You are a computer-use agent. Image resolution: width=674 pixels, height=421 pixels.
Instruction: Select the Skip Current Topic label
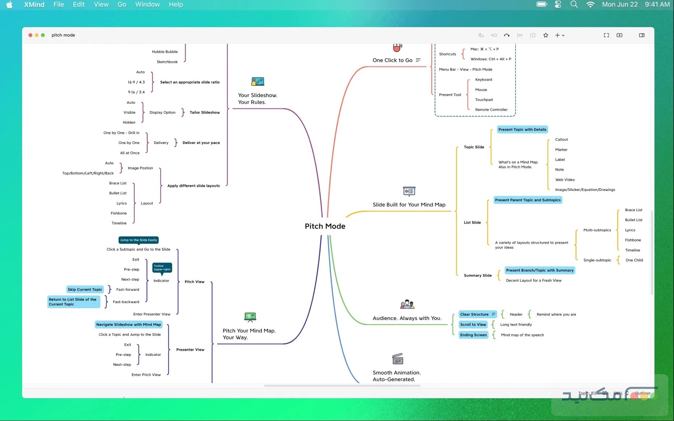point(85,289)
